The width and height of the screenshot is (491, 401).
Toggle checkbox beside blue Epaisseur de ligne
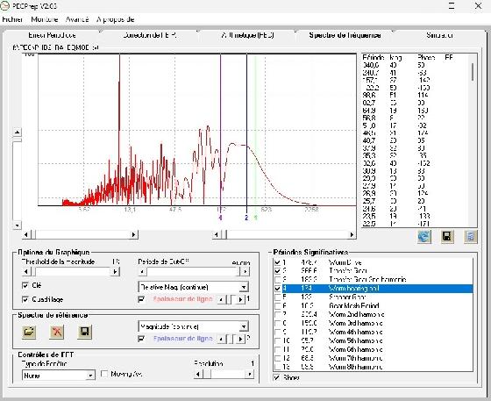tap(141, 339)
